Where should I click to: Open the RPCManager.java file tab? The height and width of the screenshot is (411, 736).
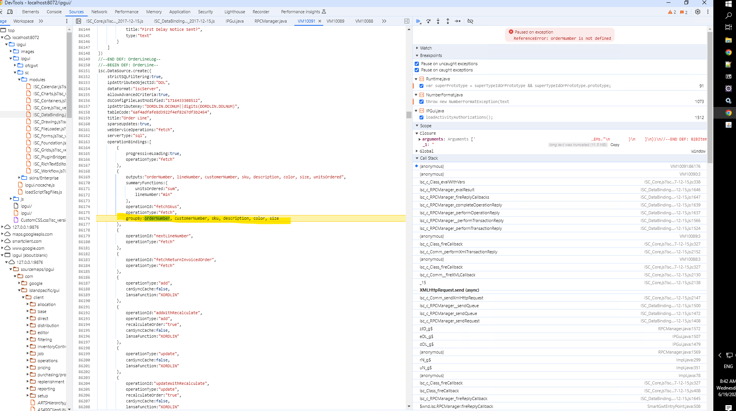point(270,21)
